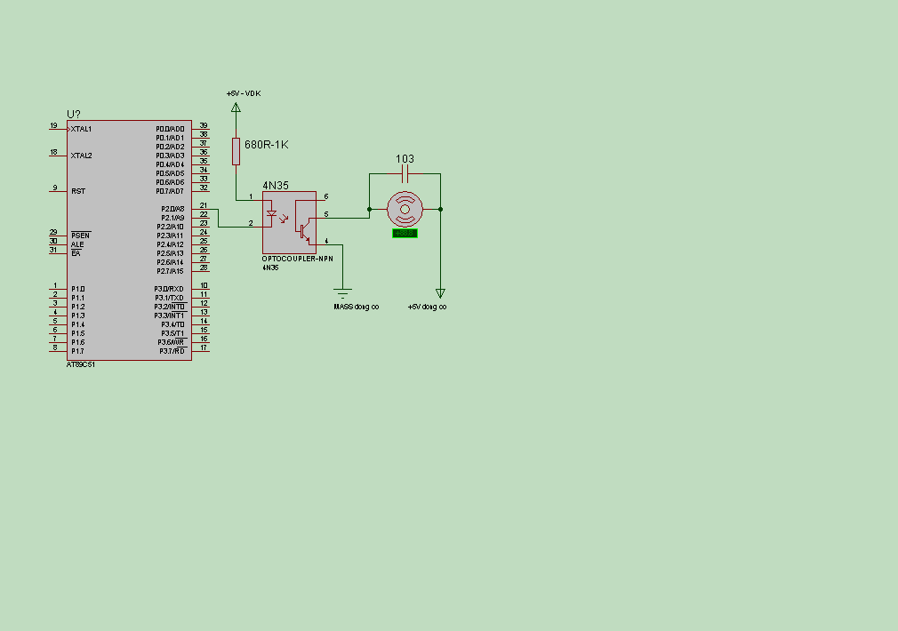Image resolution: width=898 pixels, height=631 pixels.
Task: Click the 103 capacitor symbol
Action: [405, 173]
